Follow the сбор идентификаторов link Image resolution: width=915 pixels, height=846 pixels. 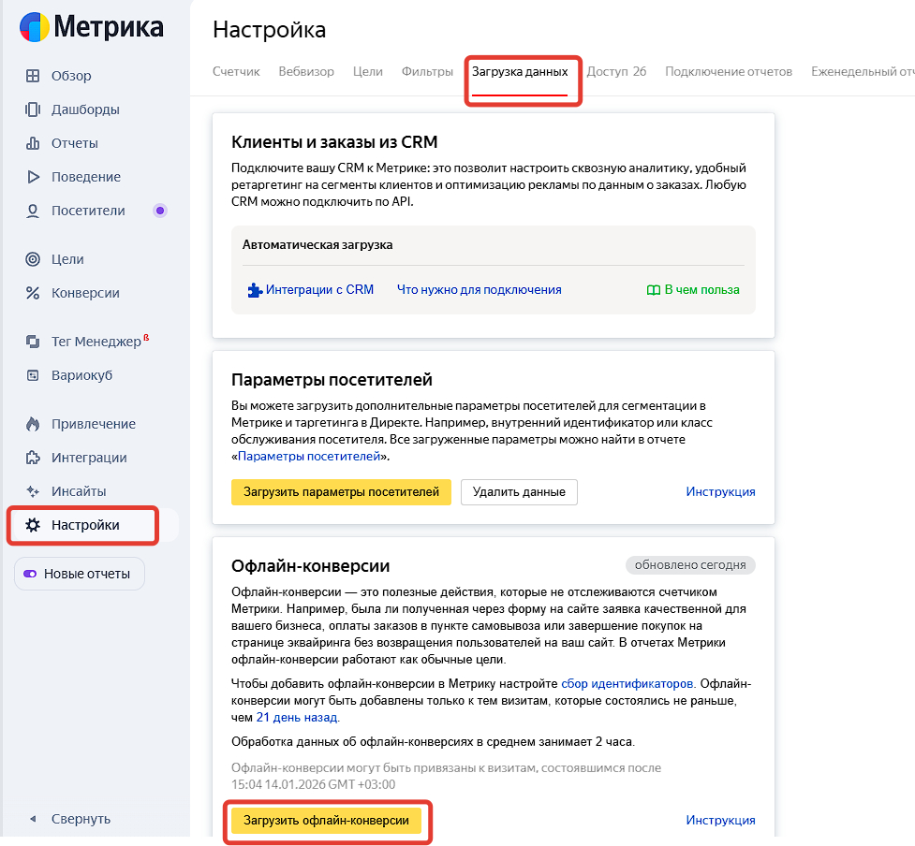point(627,684)
